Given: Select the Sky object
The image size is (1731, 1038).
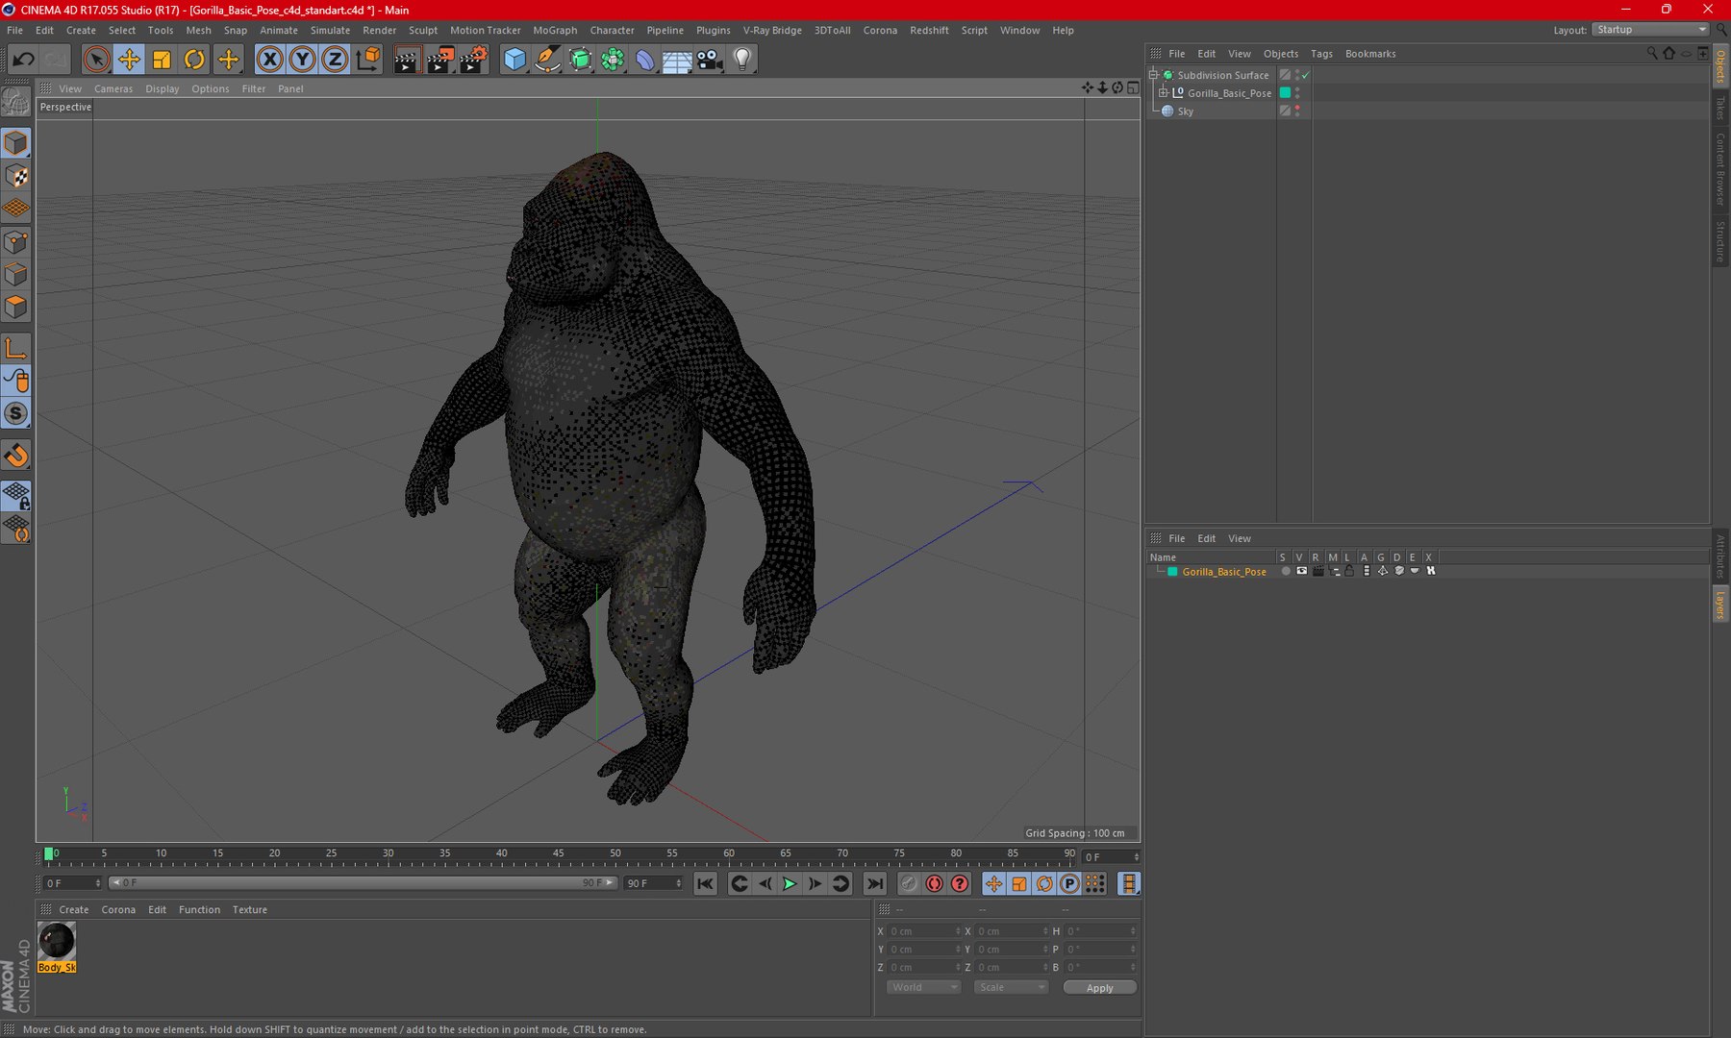Looking at the screenshot, I should point(1185,111).
